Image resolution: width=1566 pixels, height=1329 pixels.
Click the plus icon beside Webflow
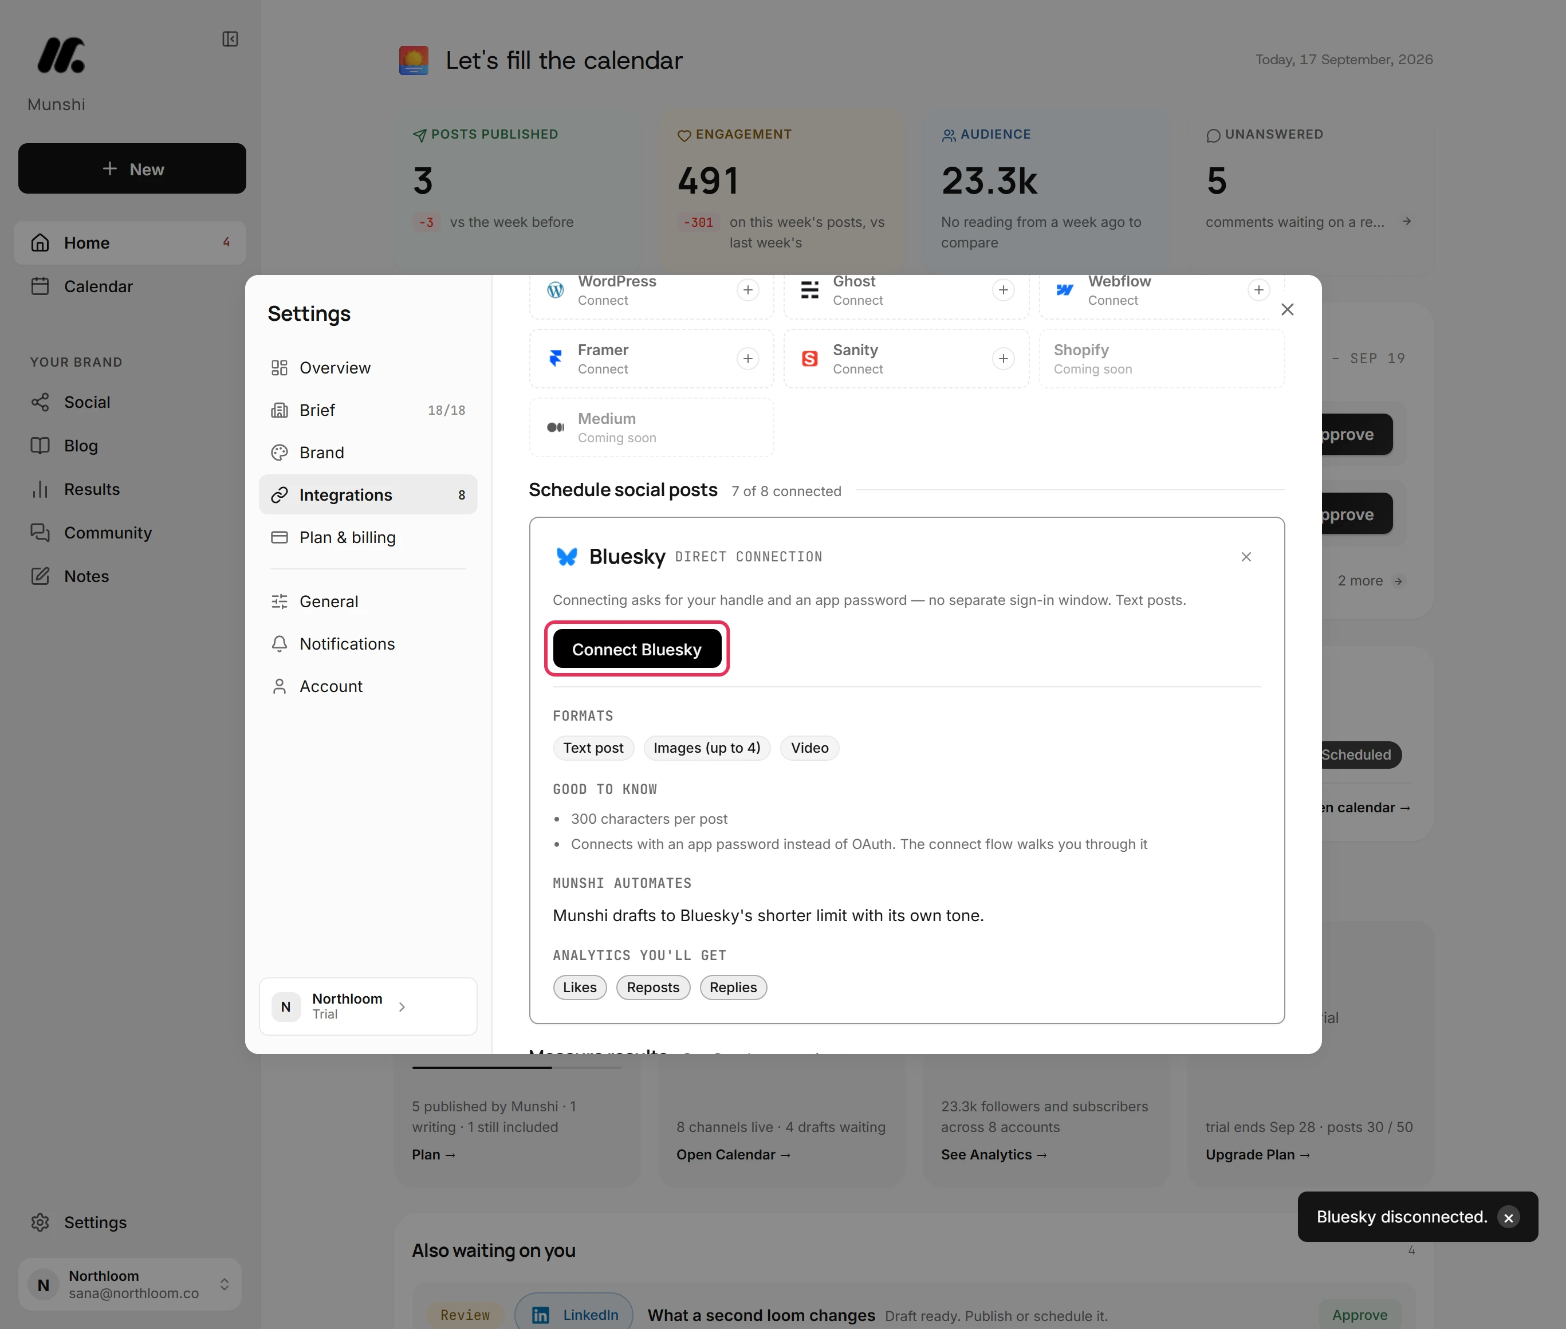(1258, 290)
